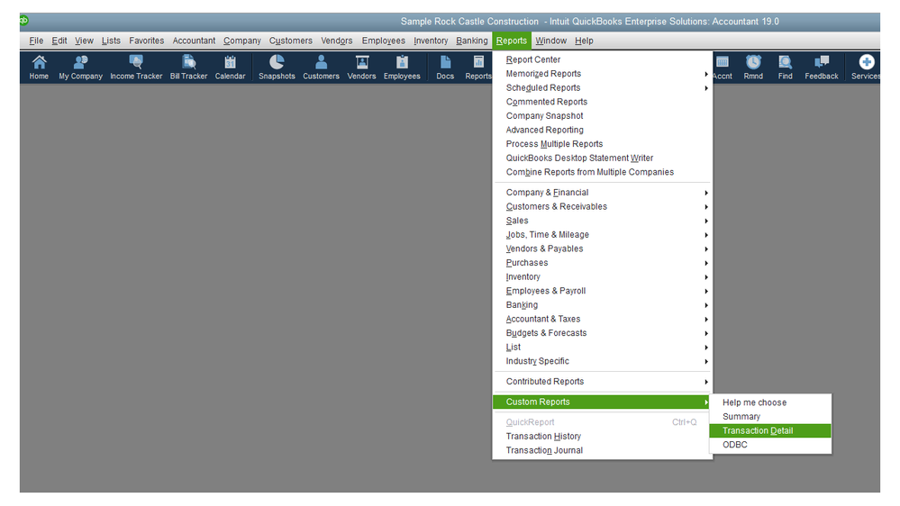Screen dimensions: 900x506
Task: Open the File menu
Action: click(36, 41)
